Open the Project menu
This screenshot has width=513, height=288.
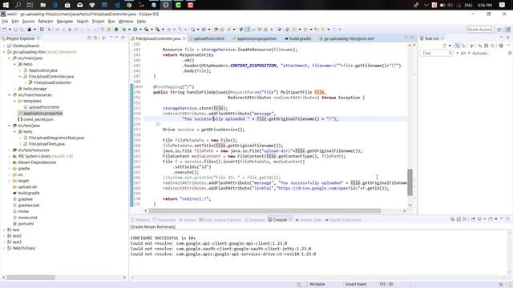click(x=98, y=22)
